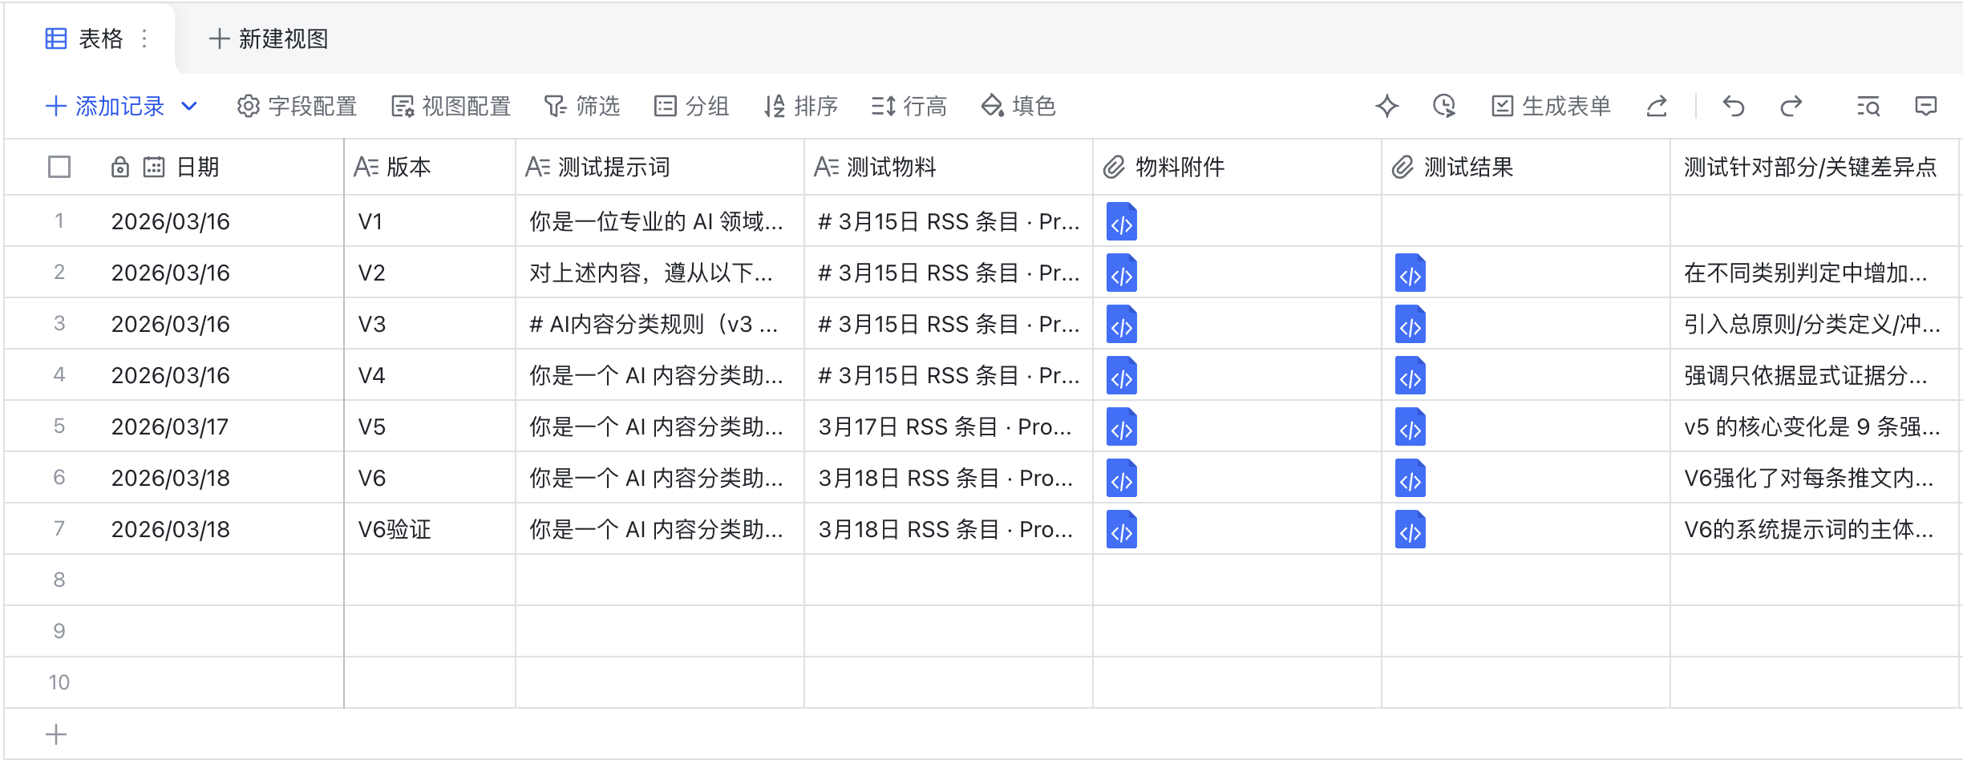Open record history via clock icon
Viewport: 1963px width, 760px height.
(1443, 106)
